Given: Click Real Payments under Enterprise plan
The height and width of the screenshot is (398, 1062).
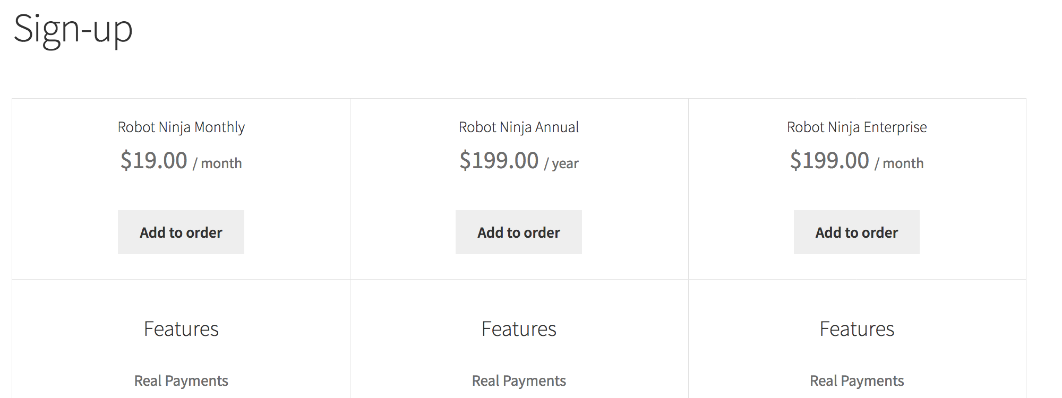Looking at the screenshot, I should point(856,380).
